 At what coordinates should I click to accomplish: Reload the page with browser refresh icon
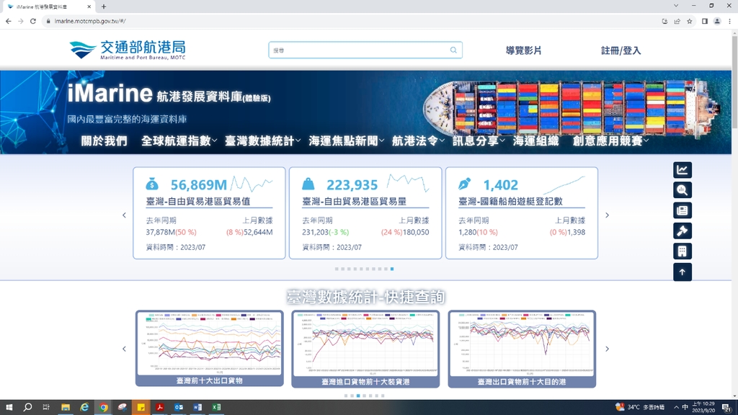point(33,21)
